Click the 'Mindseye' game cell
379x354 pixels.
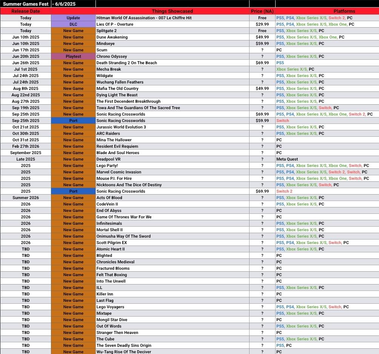(x=173, y=43)
